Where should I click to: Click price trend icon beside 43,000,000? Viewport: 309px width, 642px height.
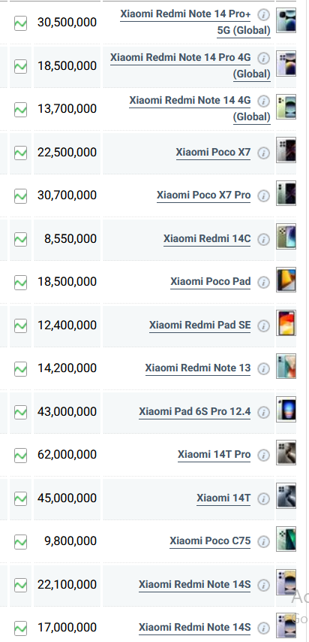tap(20, 412)
